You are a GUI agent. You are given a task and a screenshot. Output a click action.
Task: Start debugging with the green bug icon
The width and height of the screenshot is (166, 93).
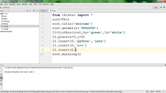pos(164,7)
